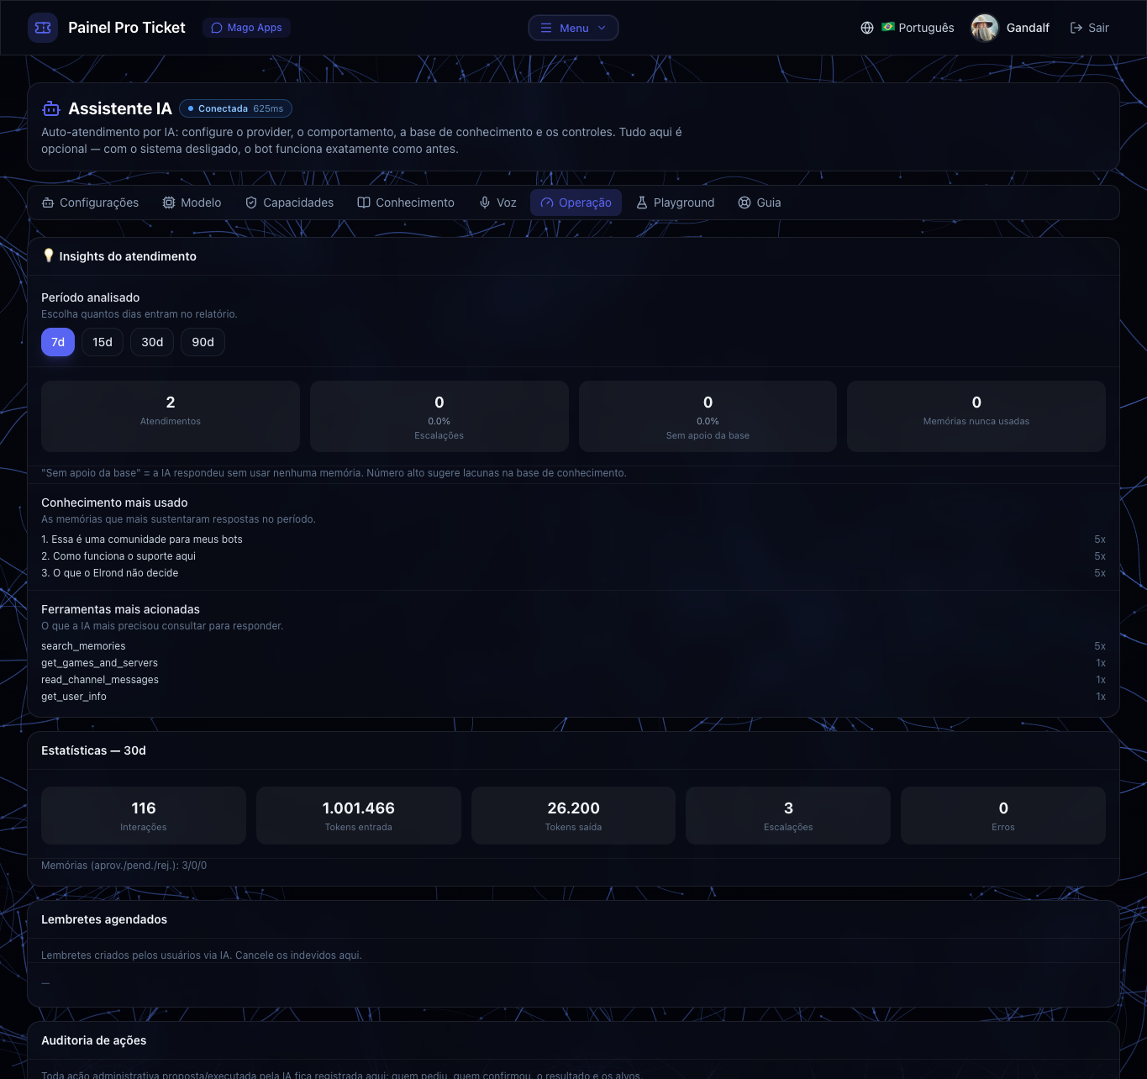Choose the 90d analysis period

coord(203,342)
